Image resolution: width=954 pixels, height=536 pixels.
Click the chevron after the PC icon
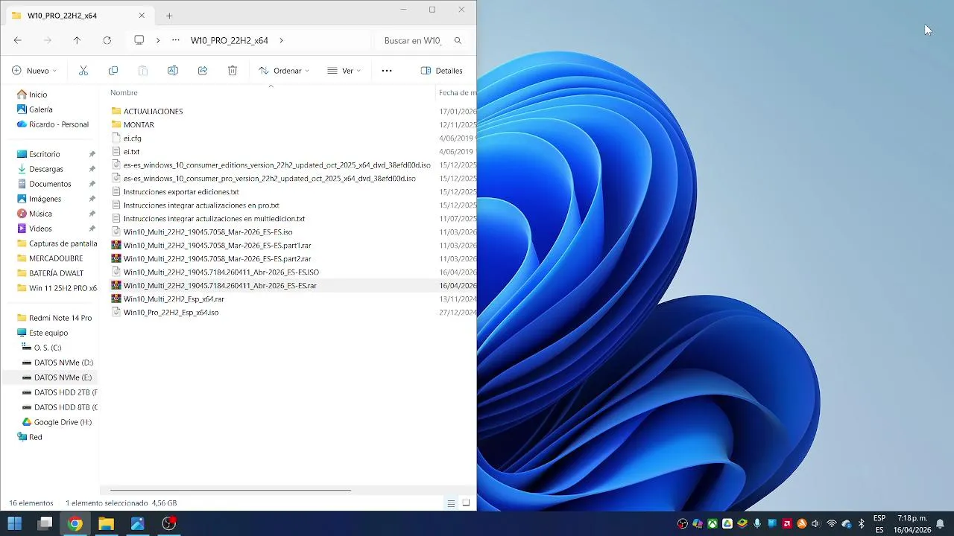(x=158, y=40)
